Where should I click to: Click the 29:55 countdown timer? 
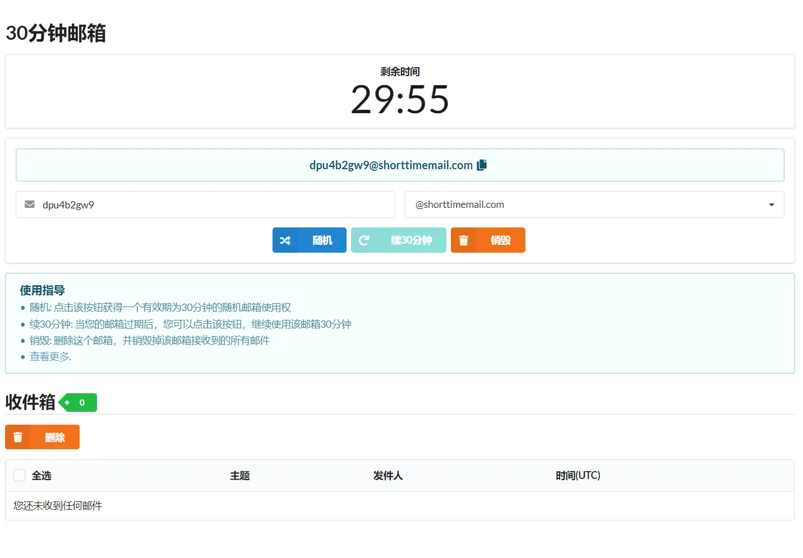click(x=400, y=100)
